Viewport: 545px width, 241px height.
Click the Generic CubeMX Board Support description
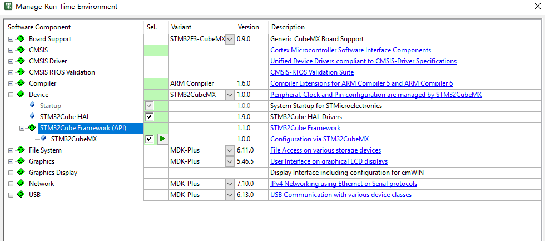click(317, 39)
